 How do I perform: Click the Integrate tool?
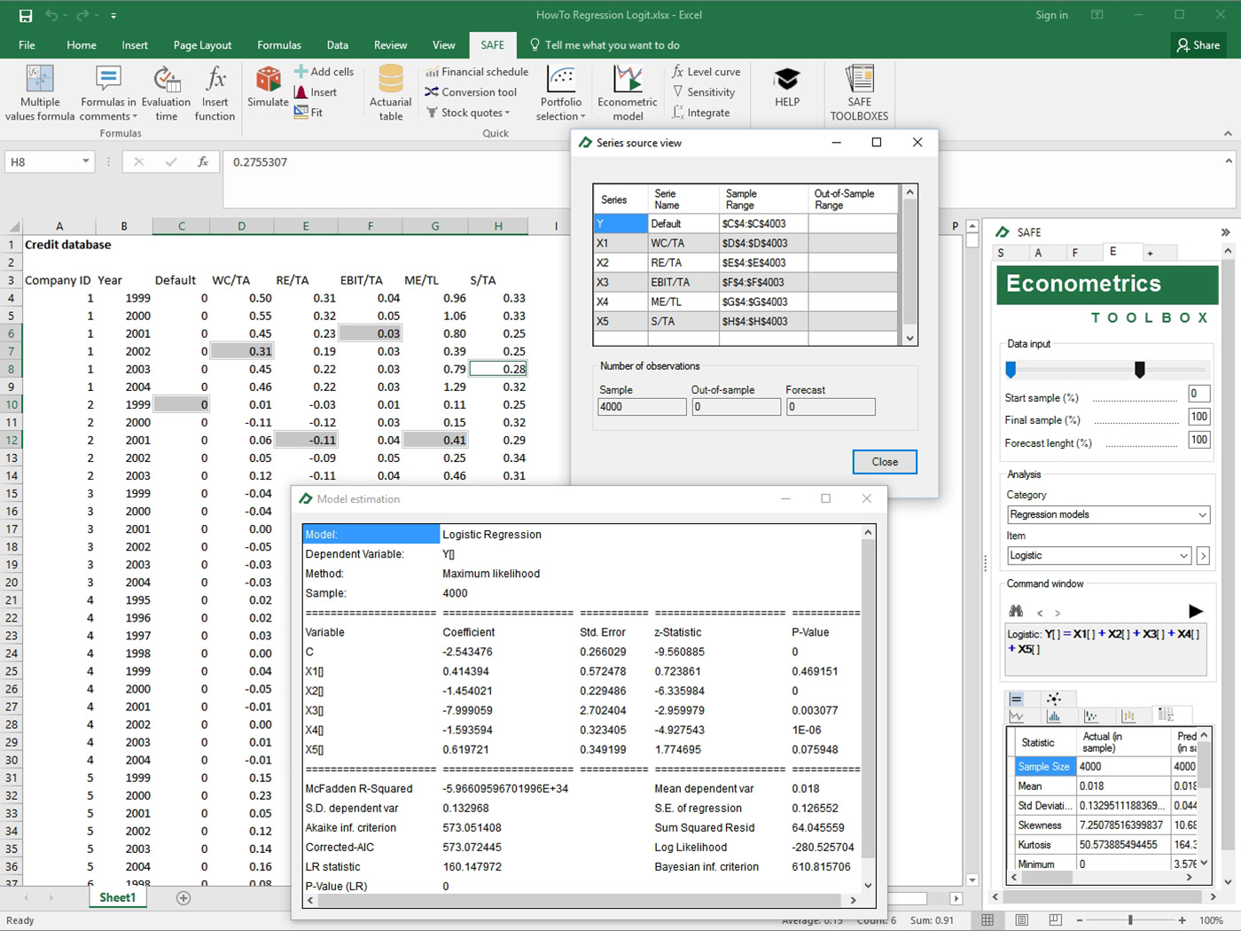[x=701, y=113]
